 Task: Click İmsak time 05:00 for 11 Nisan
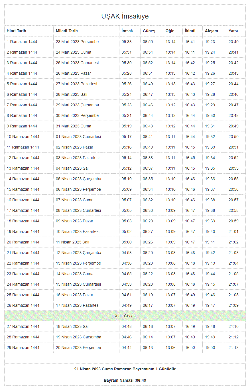pyautogui.click(x=127, y=242)
